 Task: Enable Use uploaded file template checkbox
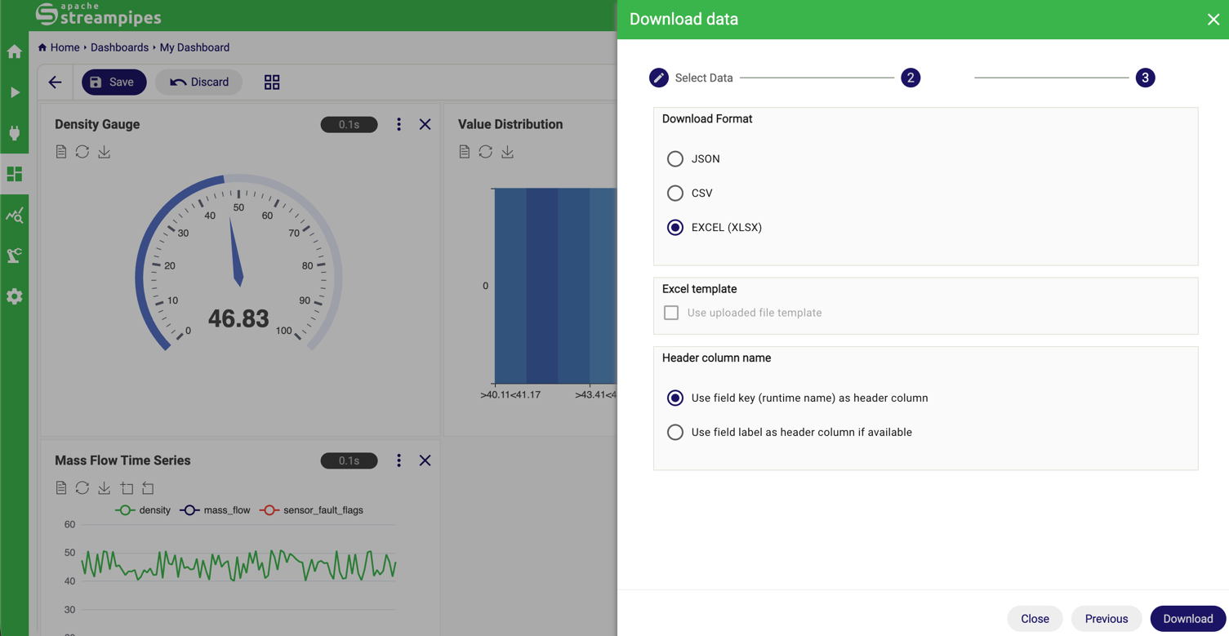point(671,313)
